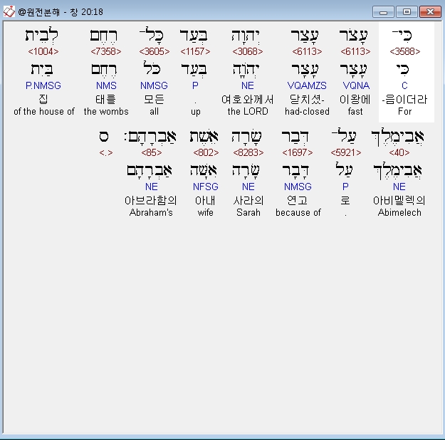The width and height of the screenshot is (445, 440).
Task: Click the English gloss 'of the house of'
Action: click(44, 111)
